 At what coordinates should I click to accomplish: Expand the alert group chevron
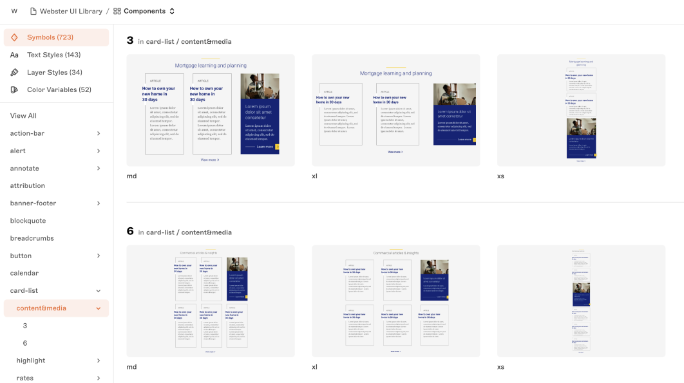click(x=99, y=151)
